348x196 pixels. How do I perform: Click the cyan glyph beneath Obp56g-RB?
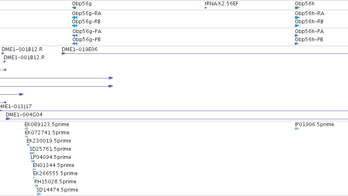pyautogui.click(x=74, y=26)
